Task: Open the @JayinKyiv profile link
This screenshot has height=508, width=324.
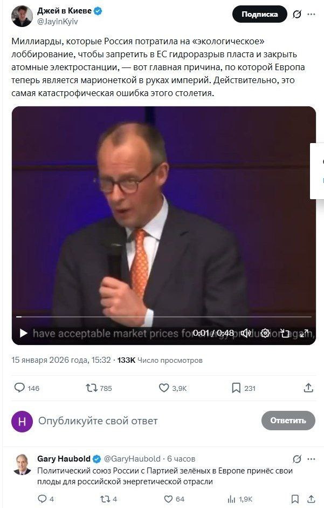Action: pos(56,23)
